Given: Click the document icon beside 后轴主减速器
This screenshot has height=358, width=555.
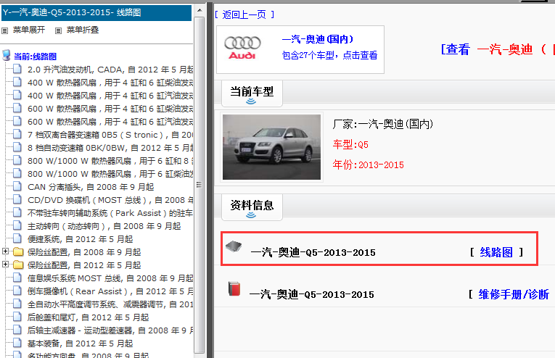Looking at the screenshot, I should (17, 330).
